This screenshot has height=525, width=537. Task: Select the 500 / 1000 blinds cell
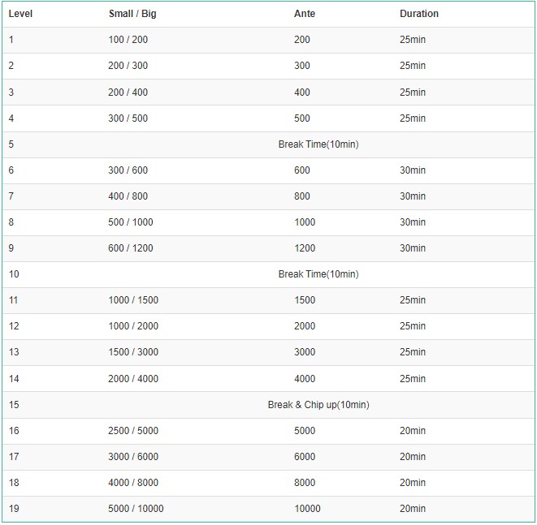pos(131,222)
